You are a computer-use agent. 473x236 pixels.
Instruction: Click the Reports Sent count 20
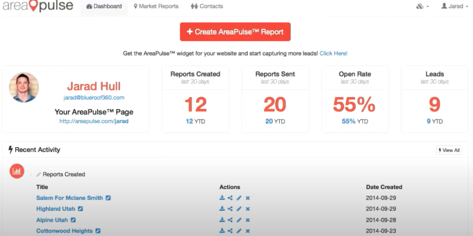click(x=275, y=105)
